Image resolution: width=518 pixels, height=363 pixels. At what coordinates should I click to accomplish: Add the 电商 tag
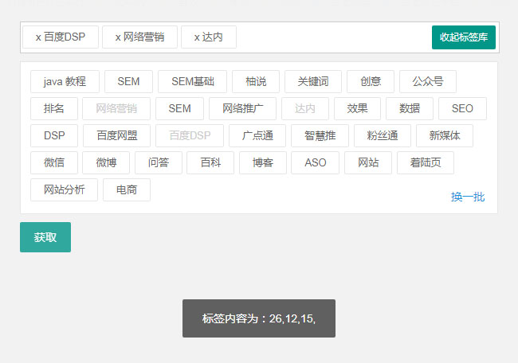[x=126, y=190]
